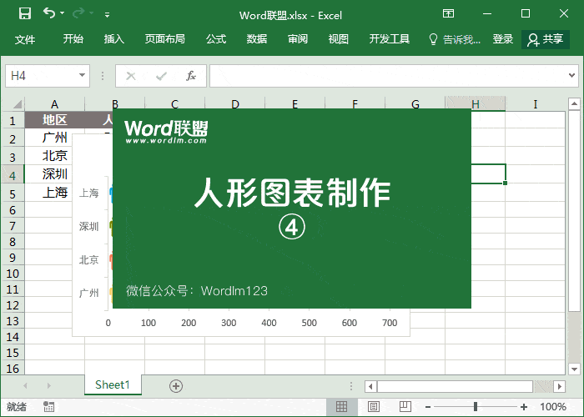Click horizontal scrollbar right arrow

560,386
